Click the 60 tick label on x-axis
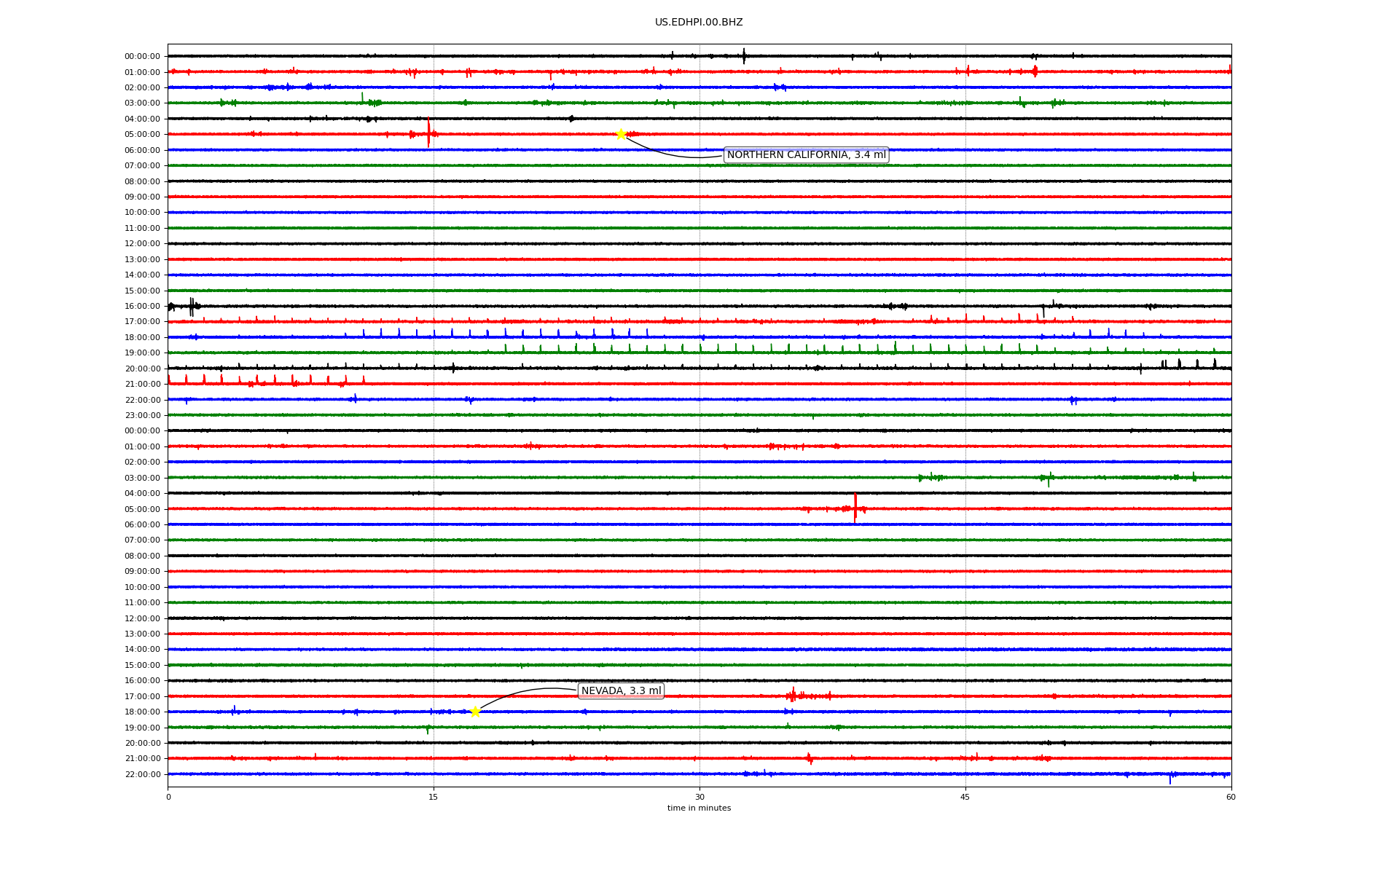Viewport: 1399px width, 874px height. point(1231,797)
